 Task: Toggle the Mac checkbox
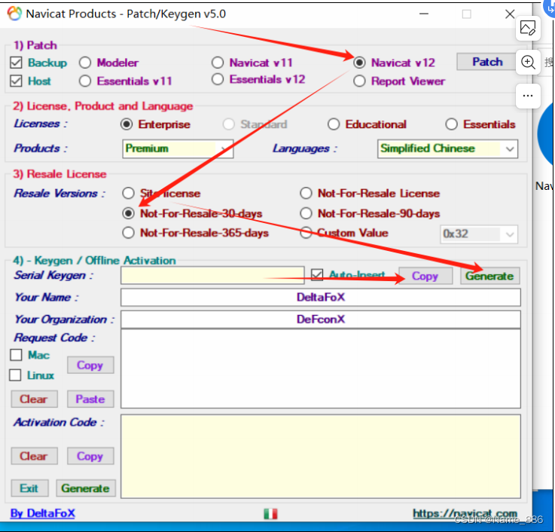[x=17, y=355]
